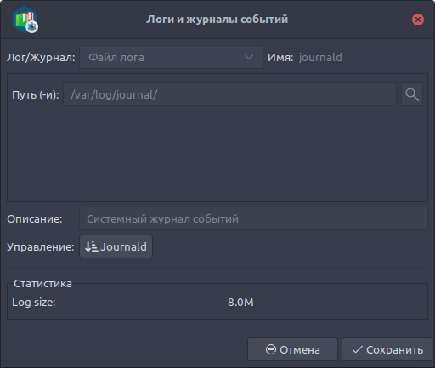Click the Статистика group heading

coord(42,284)
